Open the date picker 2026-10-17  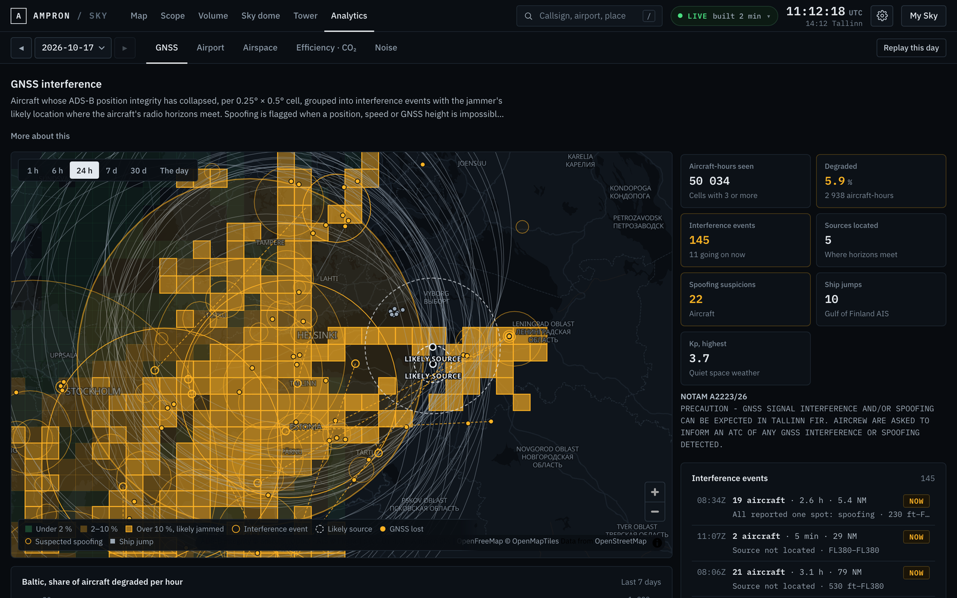(73, 48)
